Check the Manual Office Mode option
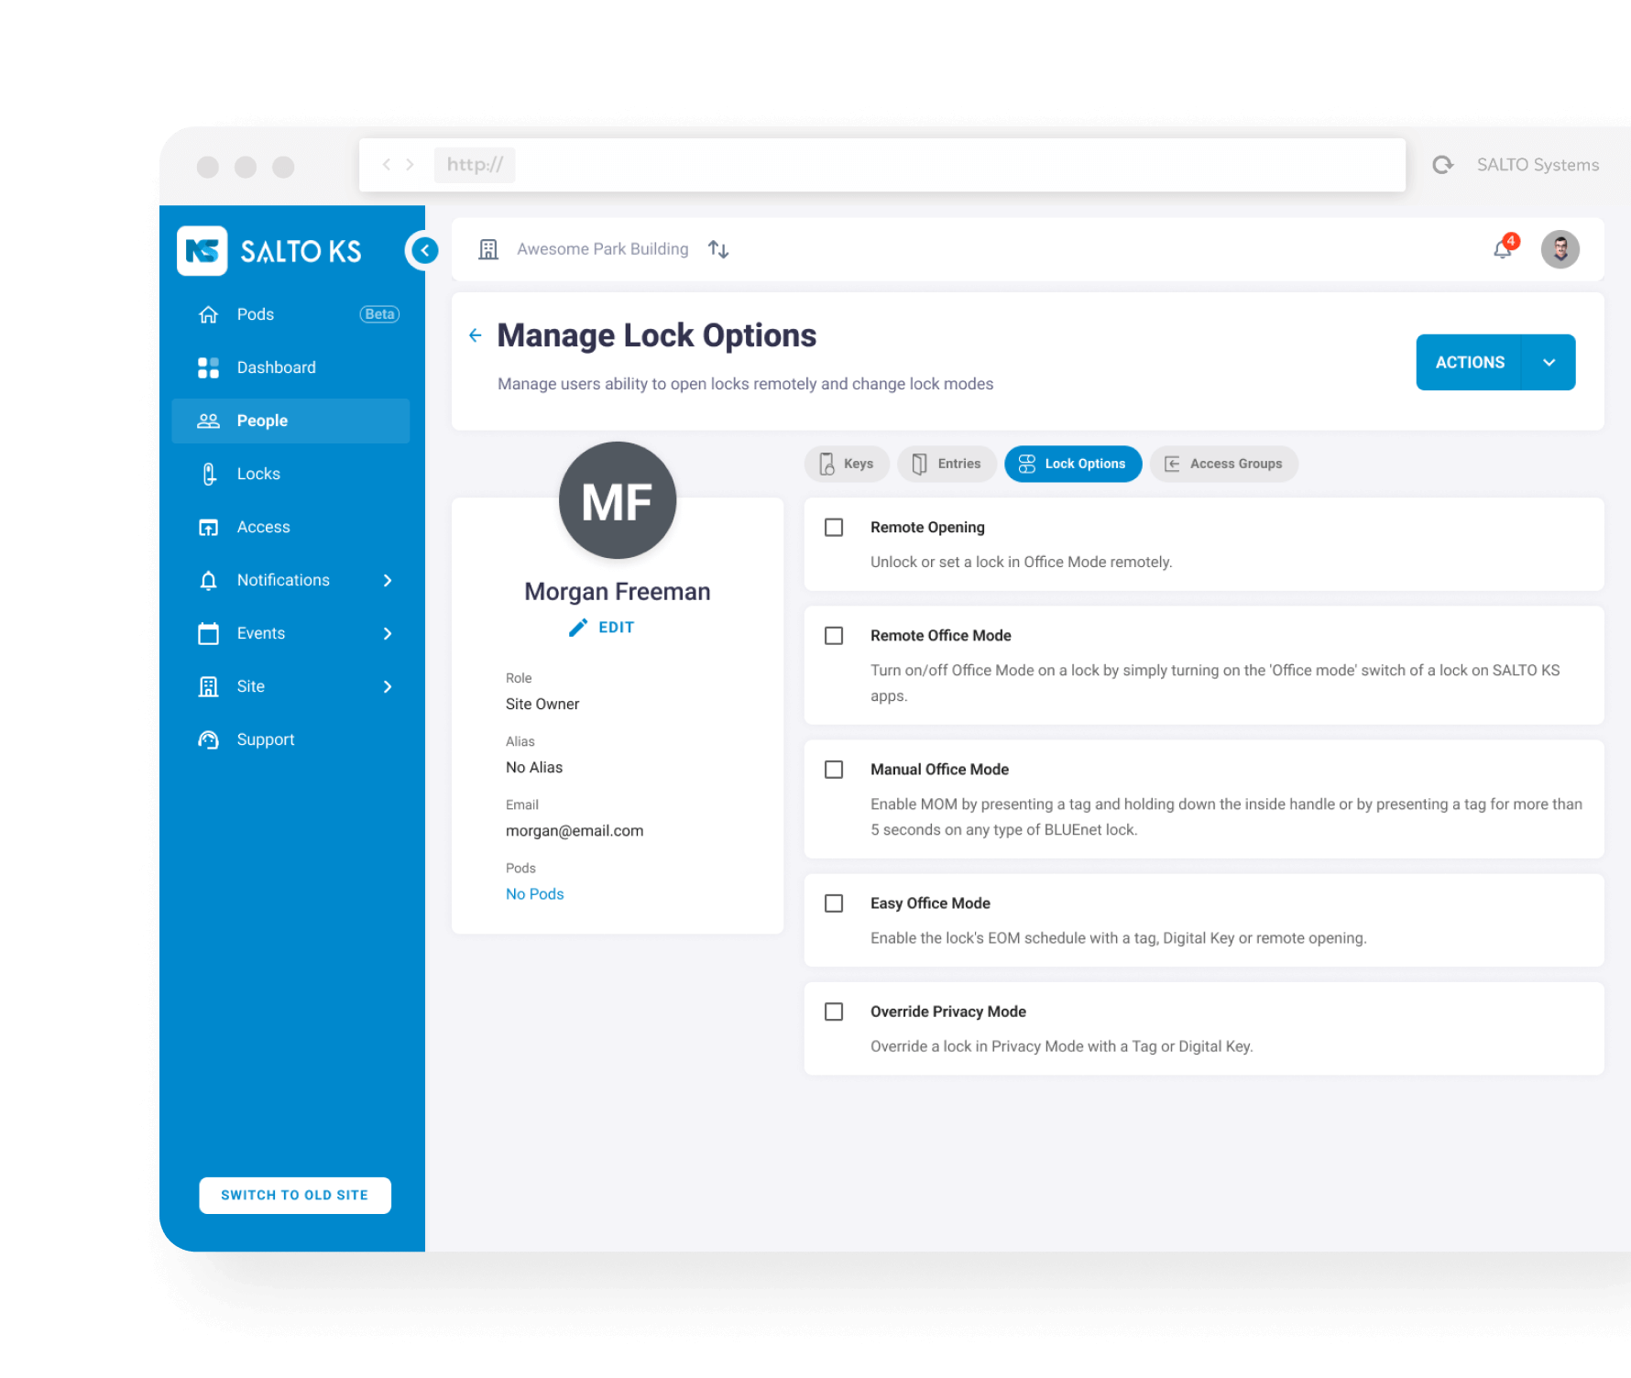This screenshot has height=1378, width=1631. point(834,770)
